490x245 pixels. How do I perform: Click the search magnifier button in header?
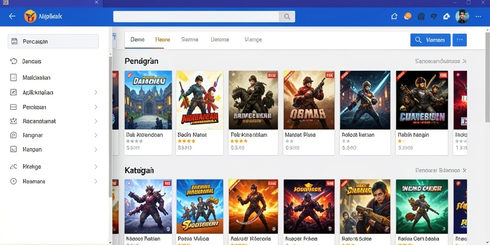click(287, 17)
